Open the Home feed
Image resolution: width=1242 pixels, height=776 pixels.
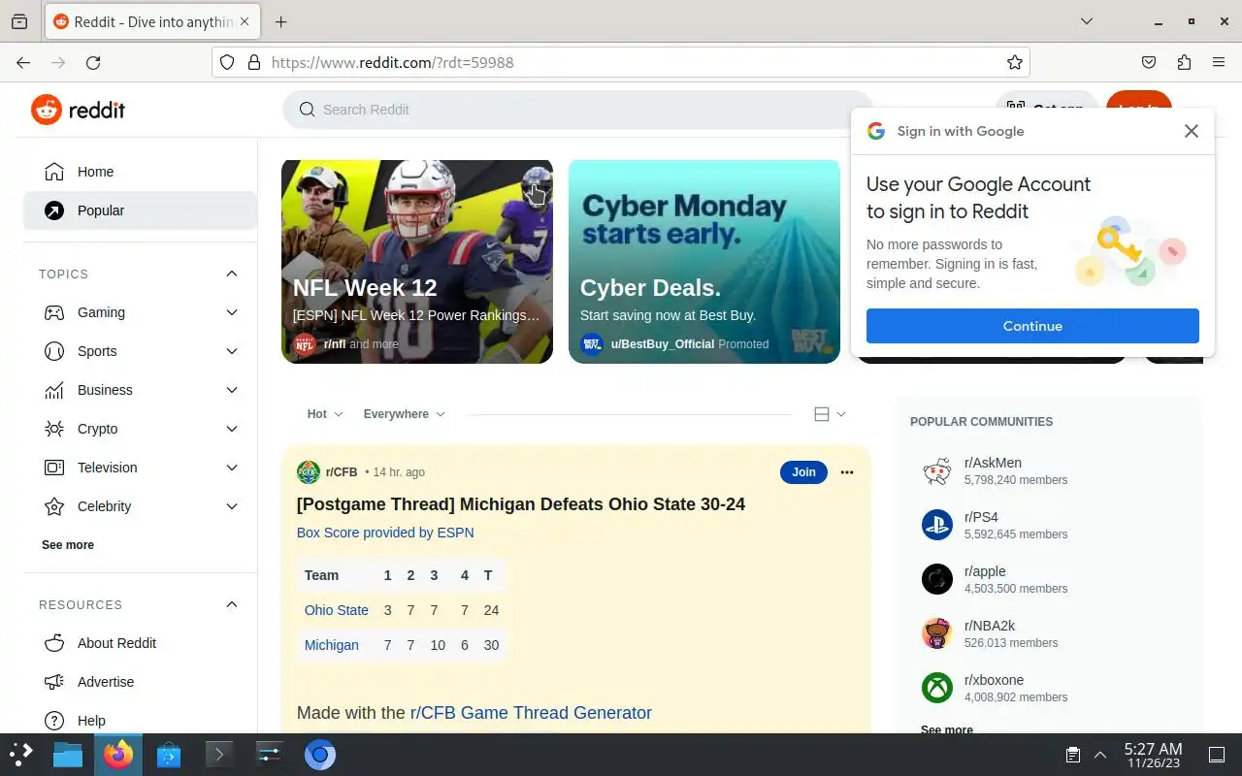coord(140,172)
